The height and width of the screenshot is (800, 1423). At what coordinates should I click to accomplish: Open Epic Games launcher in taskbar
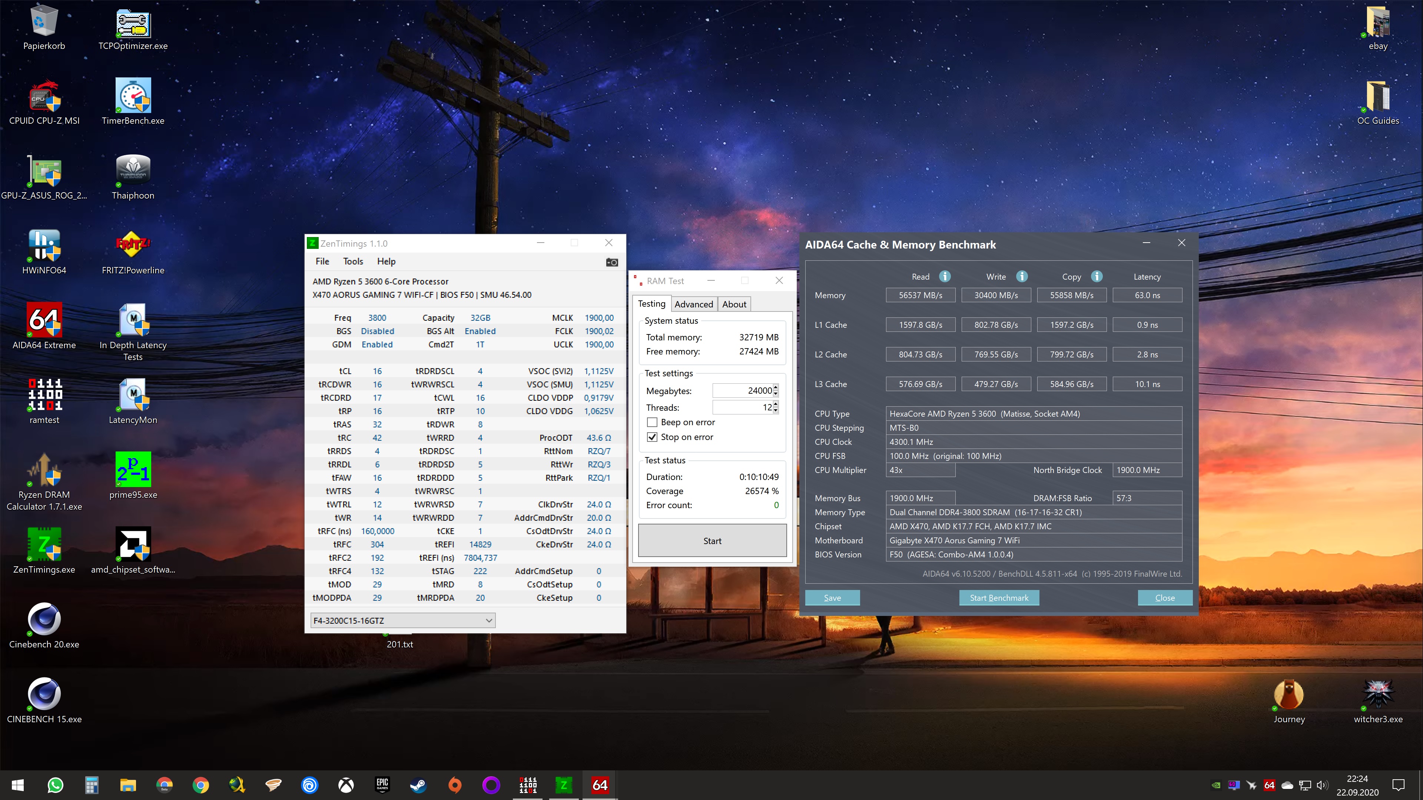coord(382,785)
